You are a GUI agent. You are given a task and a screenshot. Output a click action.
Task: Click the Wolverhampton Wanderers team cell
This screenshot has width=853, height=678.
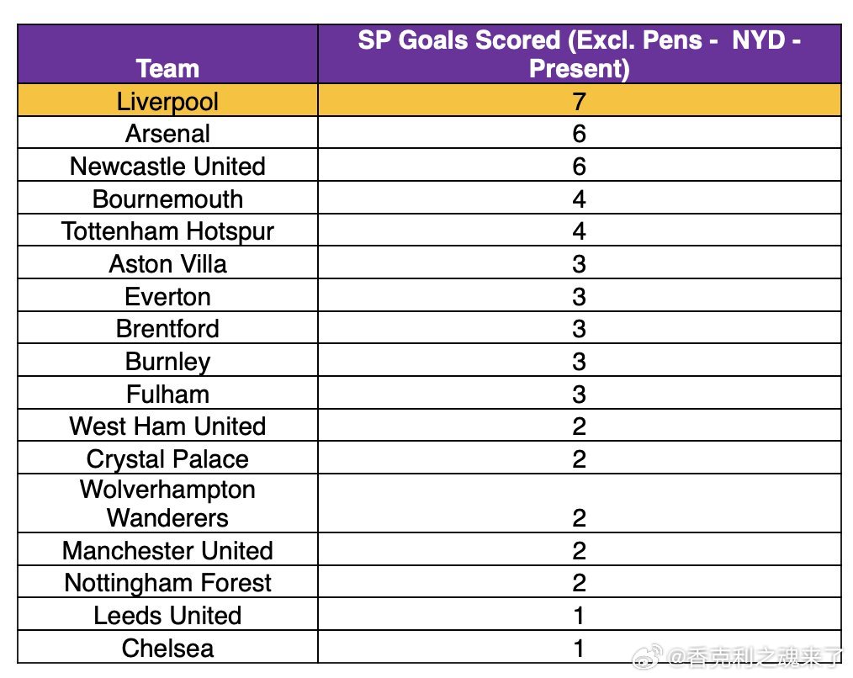click(x=167, y=503)
